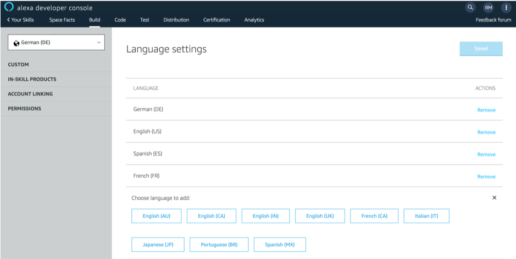Viewport: 516px width, 259px height.
Task: Open the Certification tab
Action: click(217, 20)
